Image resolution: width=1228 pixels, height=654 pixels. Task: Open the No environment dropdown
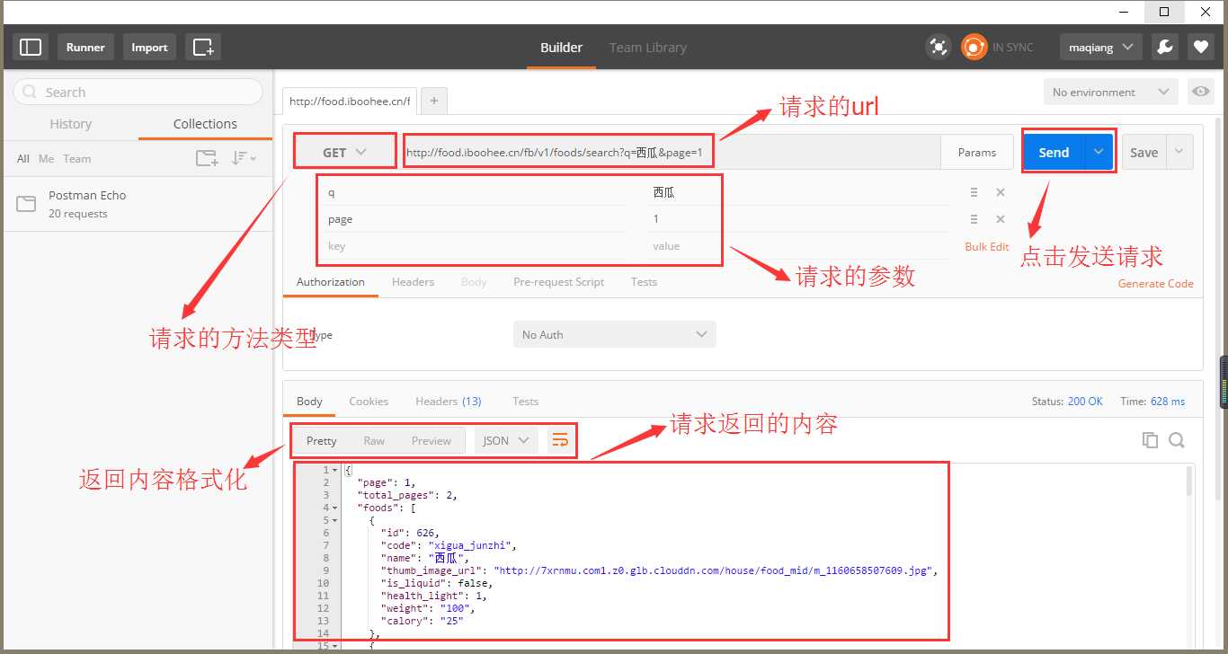pos(1110,92)
